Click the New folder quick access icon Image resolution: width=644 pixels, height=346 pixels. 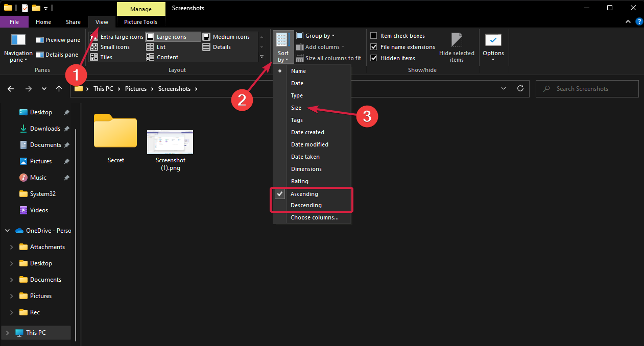coord(36,8)
